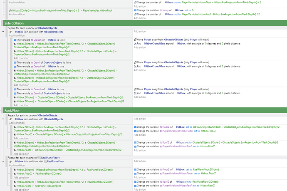The height and width of the screenshot is (191, 287).
Task: Click the RealPlaneFloor icon in the collision condition
Action: point(45,162)
